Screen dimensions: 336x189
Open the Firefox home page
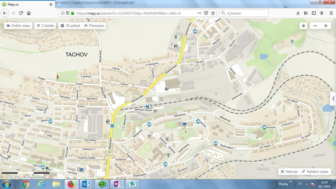29,13
